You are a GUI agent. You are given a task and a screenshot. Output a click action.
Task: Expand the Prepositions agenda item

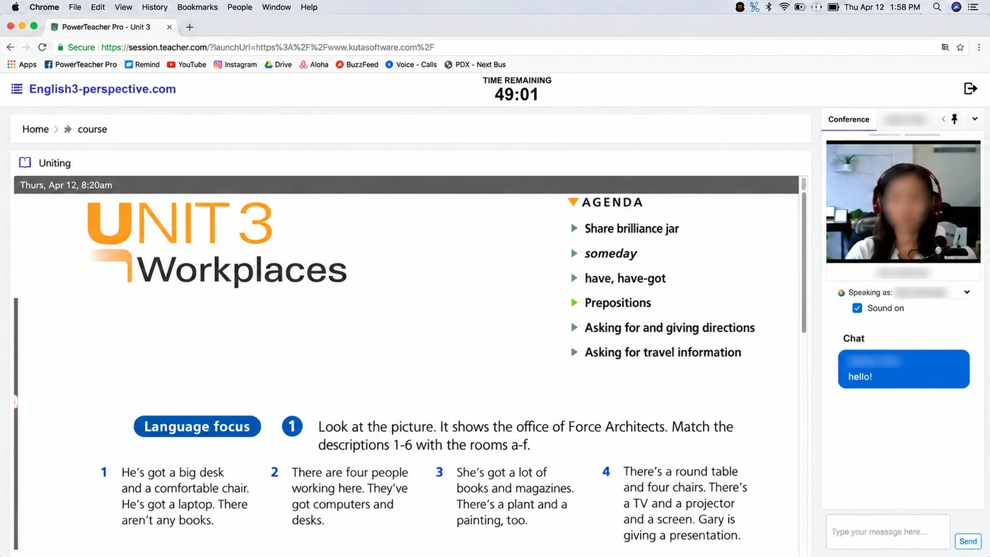point(574,303)
